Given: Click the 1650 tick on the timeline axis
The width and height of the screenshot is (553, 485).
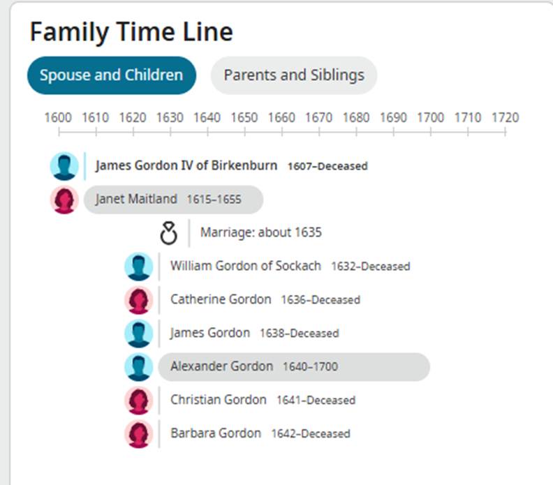Looking at the screenshot, I should point(244,132).
